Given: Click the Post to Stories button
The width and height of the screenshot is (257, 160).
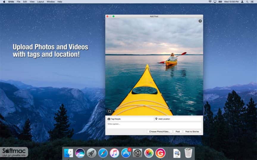Looking at the screenshot, I should click(x=192, y=132).
